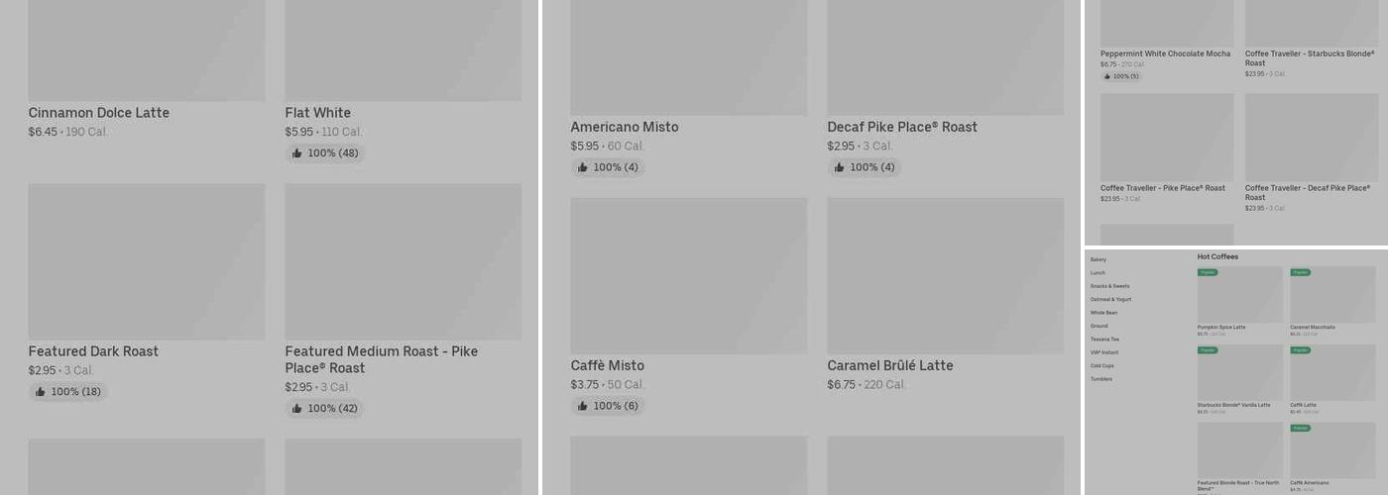
Task: Click the Starbucks Blonde Vanilla Latte image
Action: click(1239, 372)
